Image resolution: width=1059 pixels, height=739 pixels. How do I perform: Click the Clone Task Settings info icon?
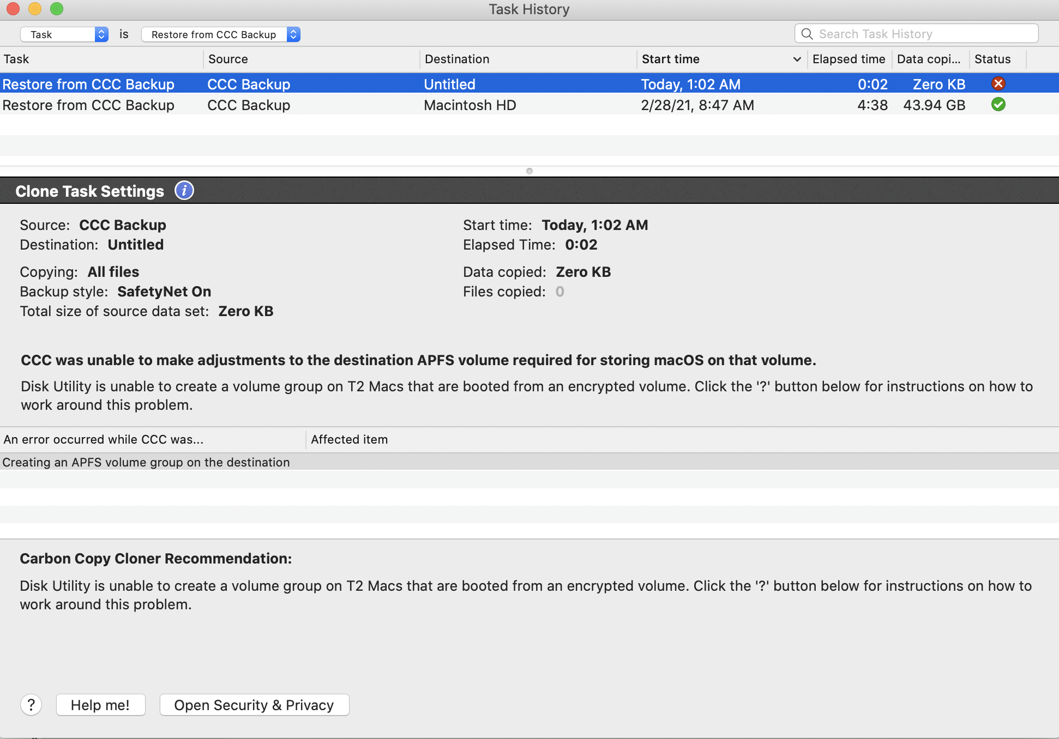[184, 191]
